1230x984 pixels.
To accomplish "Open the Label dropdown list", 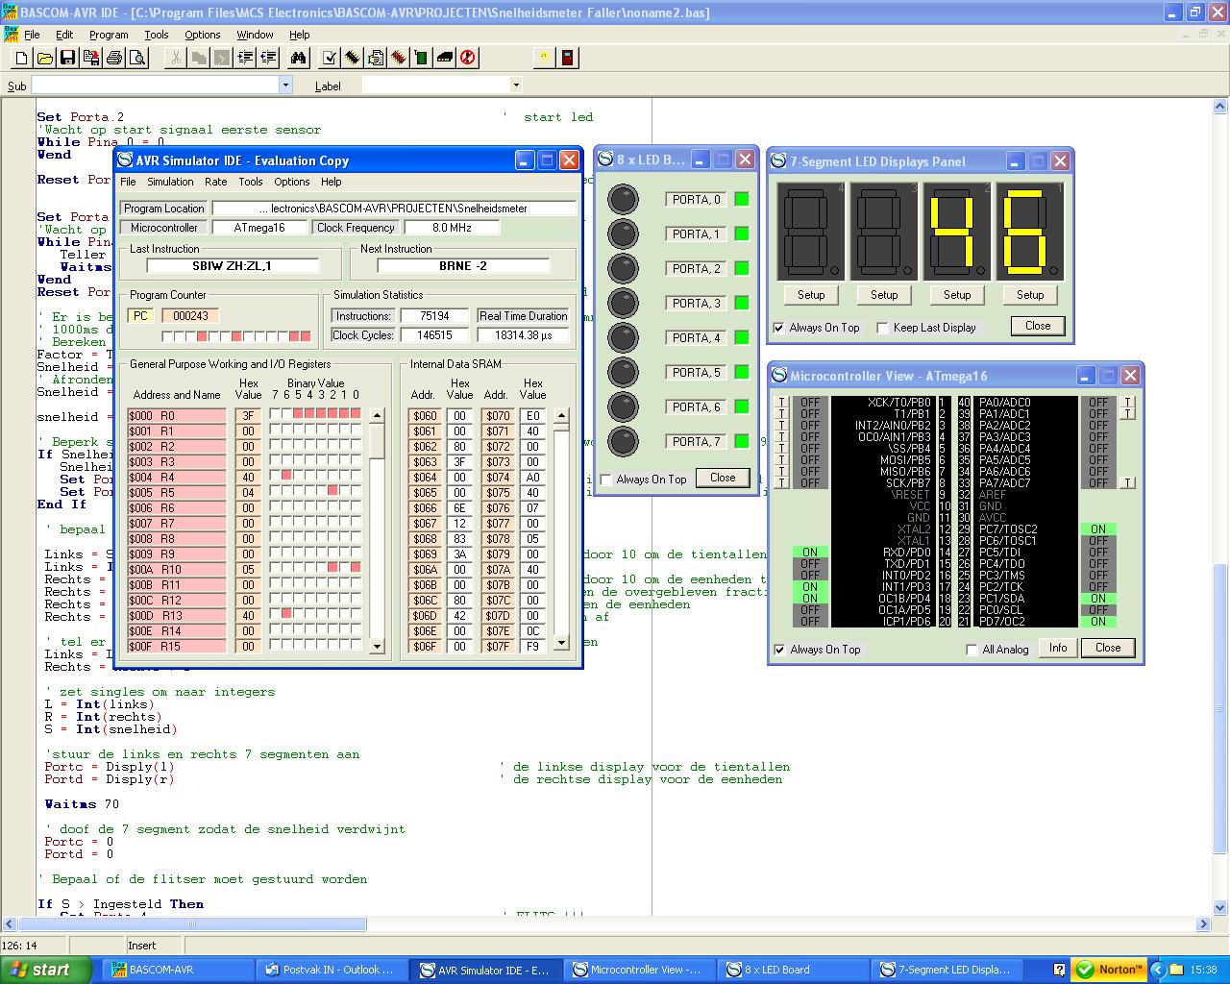I will pos(516,86).
